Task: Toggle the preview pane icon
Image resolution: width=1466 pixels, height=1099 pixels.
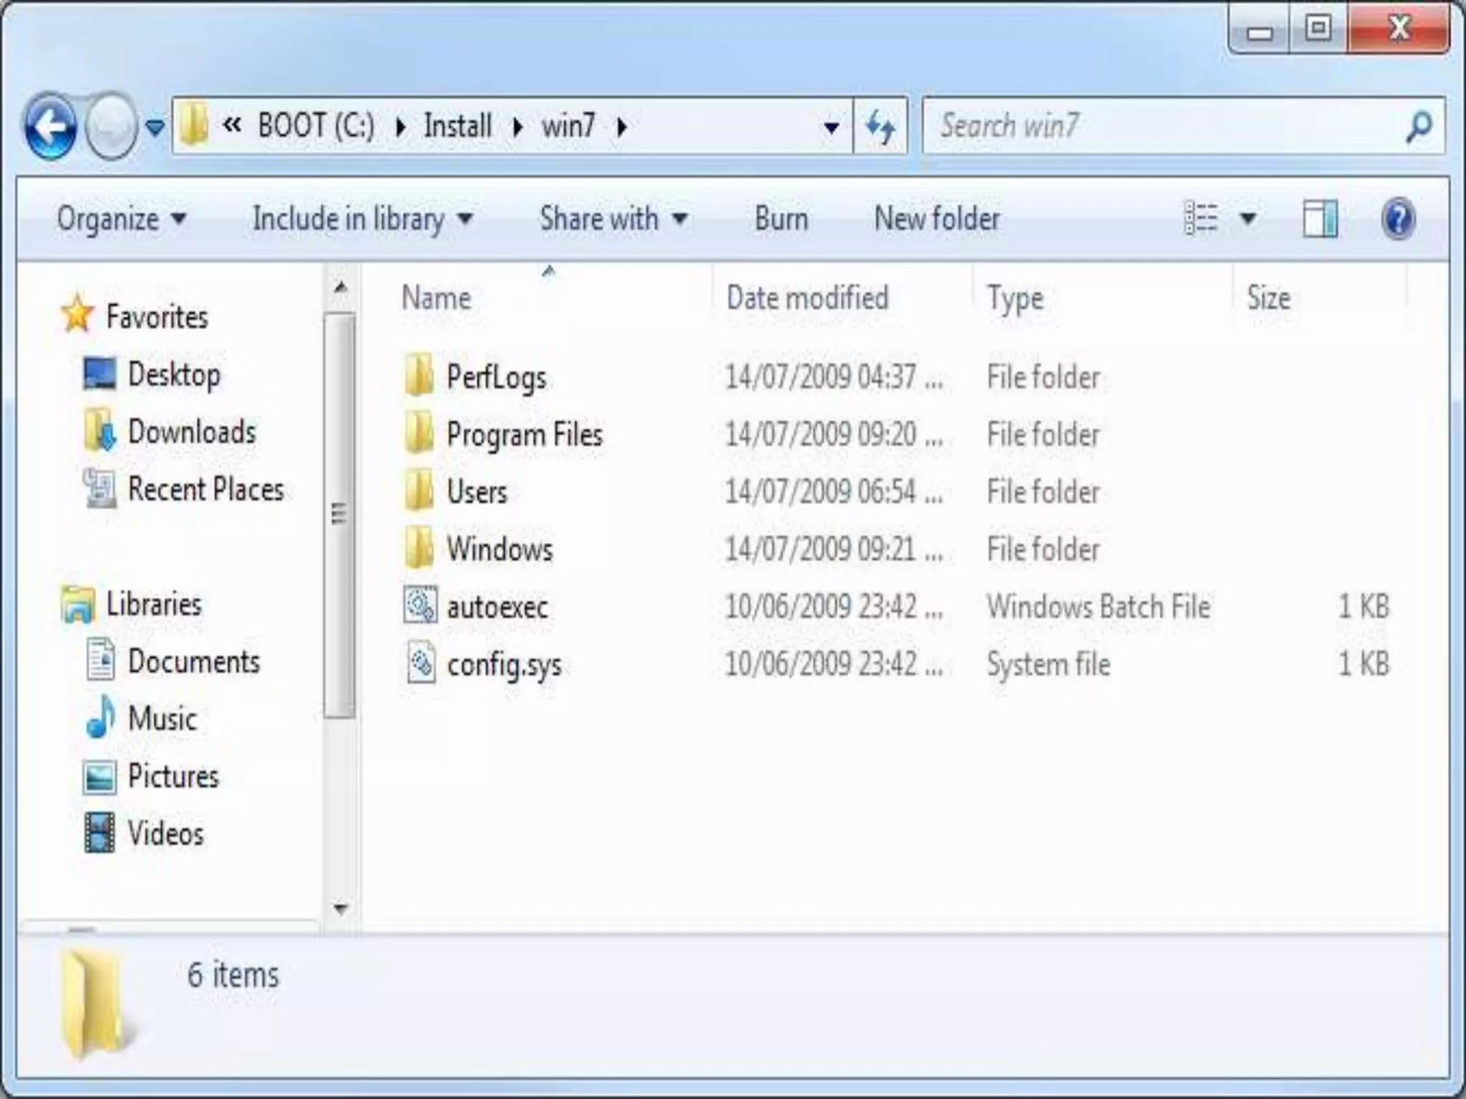Action: [1320, 218]
